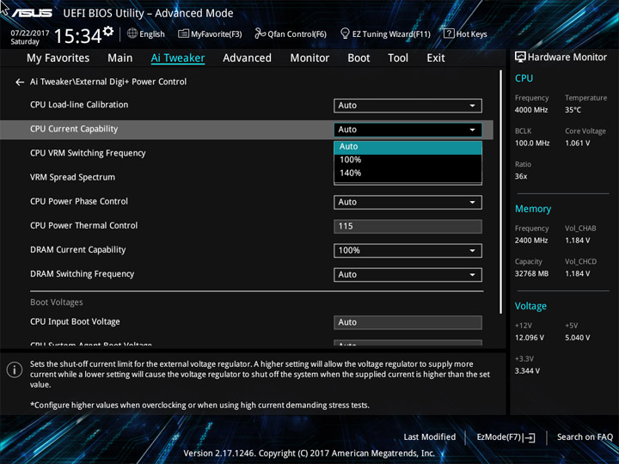Select the Ai Tweaker tab
Screen dimensions: 619x464
(x=178, y=58)
